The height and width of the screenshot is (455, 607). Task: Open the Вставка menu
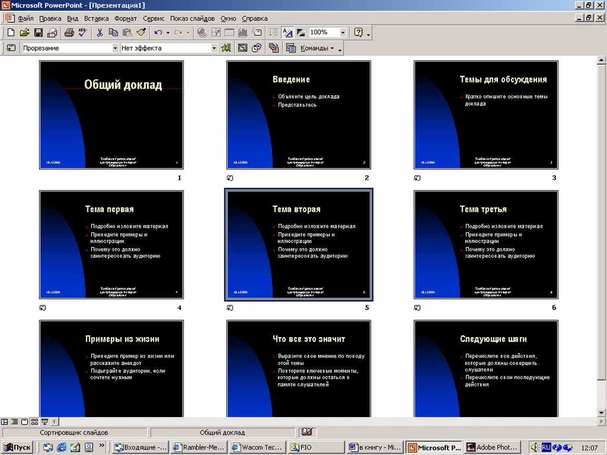[x=96, y=18]
